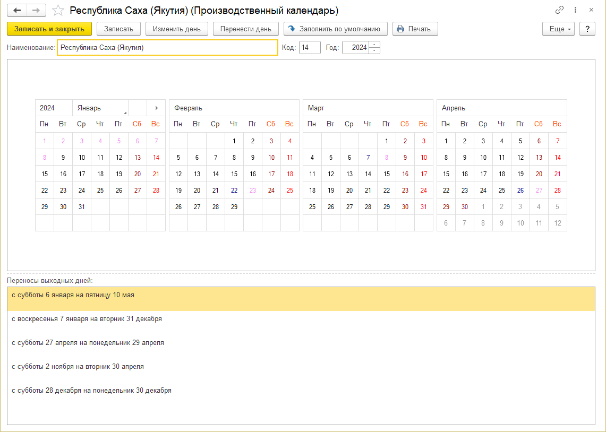This screenshot has width=606, height=432.
Task: Select transfer 'с субботы 27 апреля на понедельник 29 апреля'
Action: pyautogui.click(x=301, y=347)
